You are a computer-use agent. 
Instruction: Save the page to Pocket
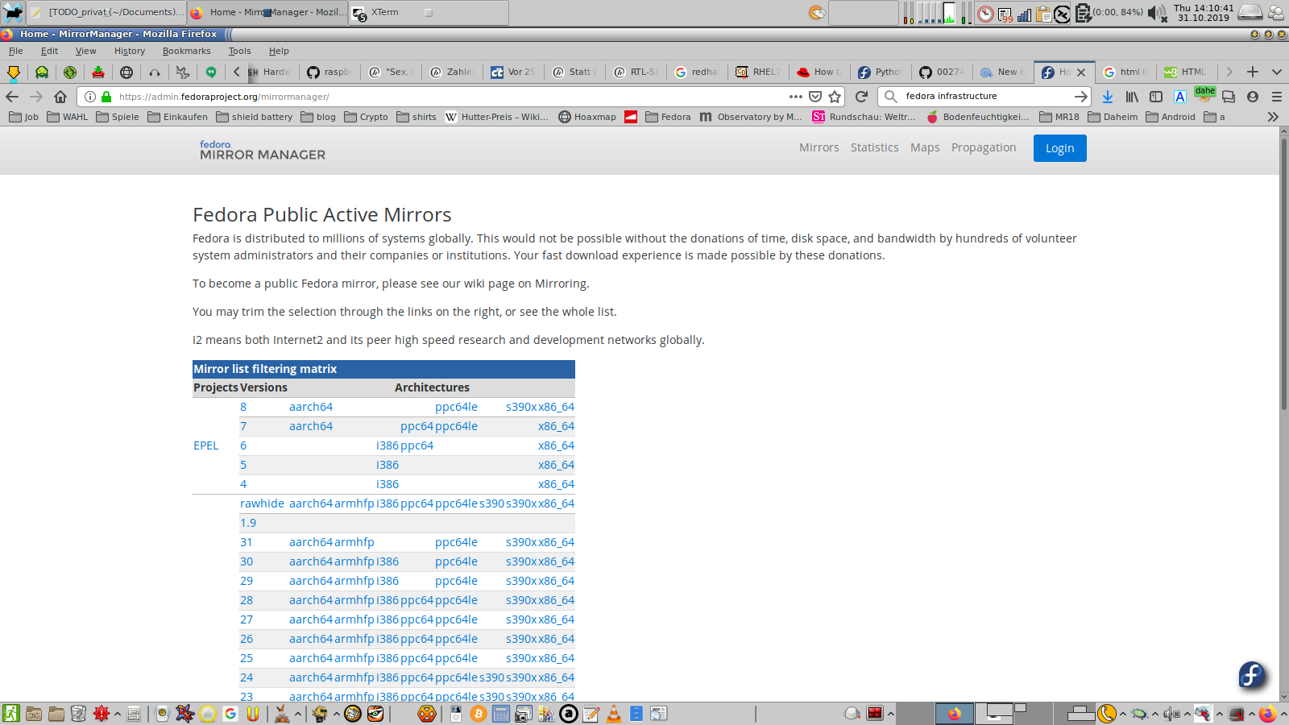tap(815, 97)
